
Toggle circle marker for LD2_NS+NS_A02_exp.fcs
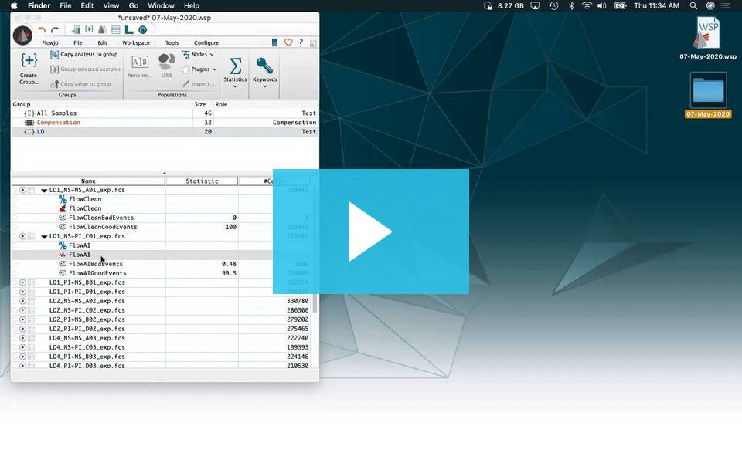22,301
